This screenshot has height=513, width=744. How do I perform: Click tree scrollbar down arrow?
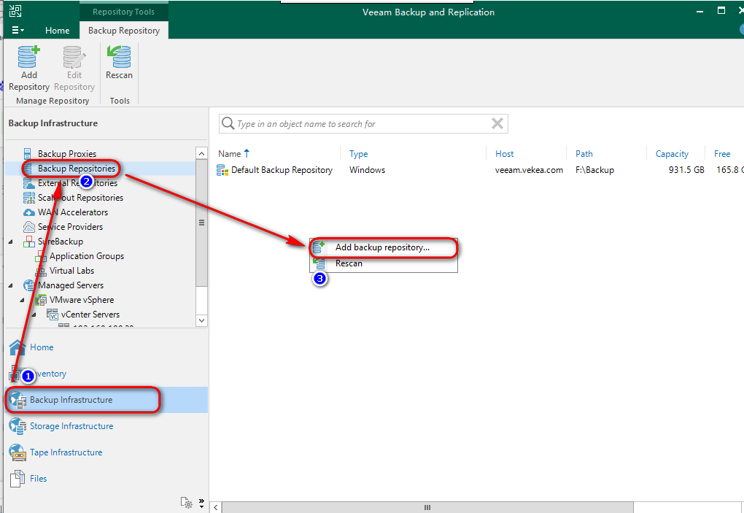201,320
